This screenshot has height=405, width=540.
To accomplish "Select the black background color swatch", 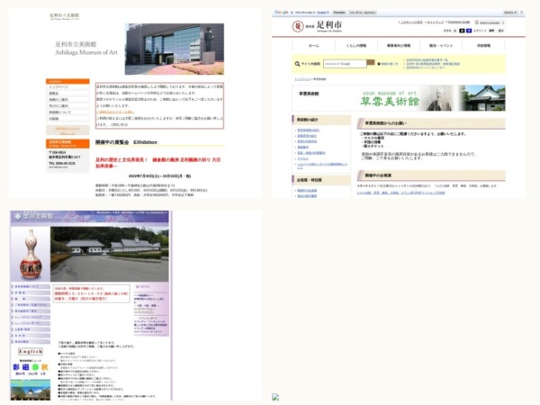I will coord(463,31).
